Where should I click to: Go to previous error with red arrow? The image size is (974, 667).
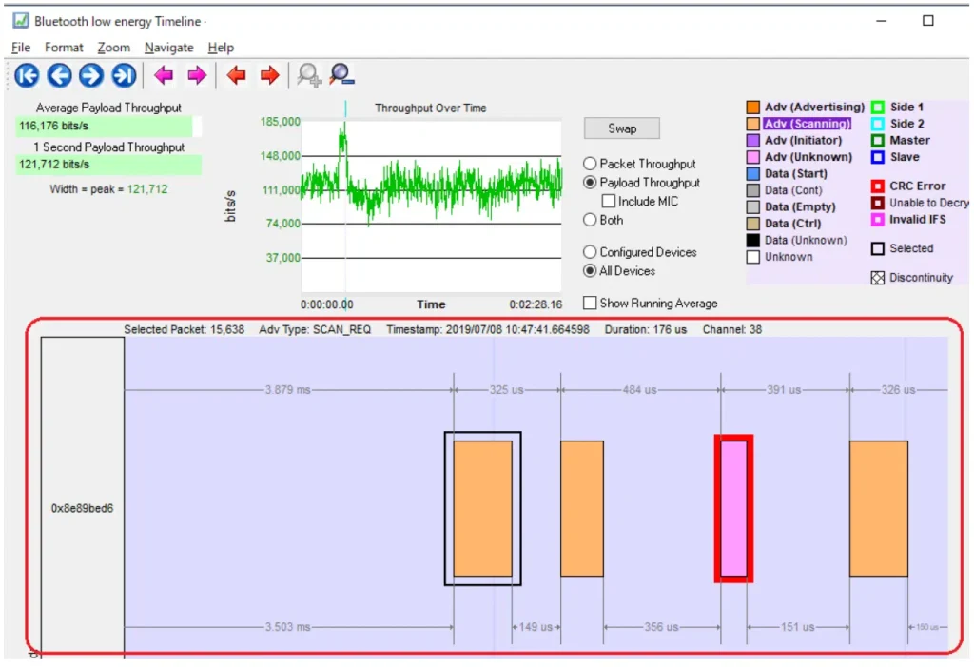(x=237, y=75)
